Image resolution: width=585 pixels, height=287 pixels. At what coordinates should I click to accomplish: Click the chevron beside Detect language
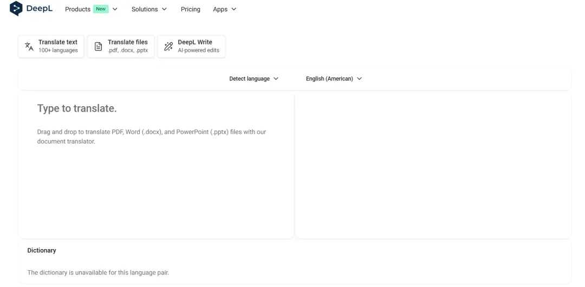276,79
